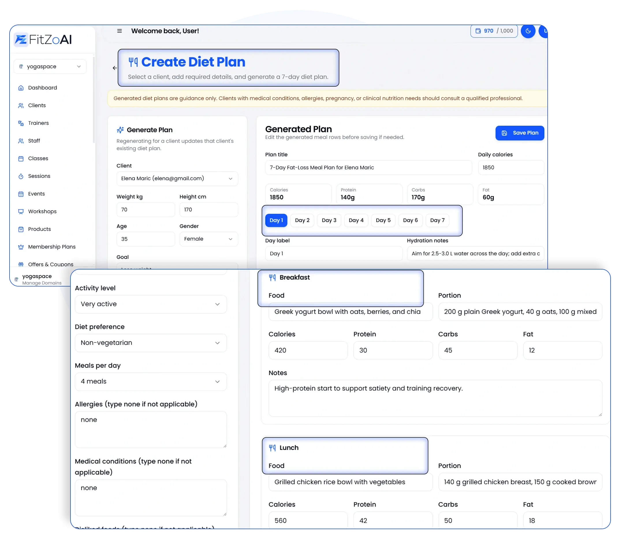
Task: Click the Age input field
Action: (x=146, y=239)
